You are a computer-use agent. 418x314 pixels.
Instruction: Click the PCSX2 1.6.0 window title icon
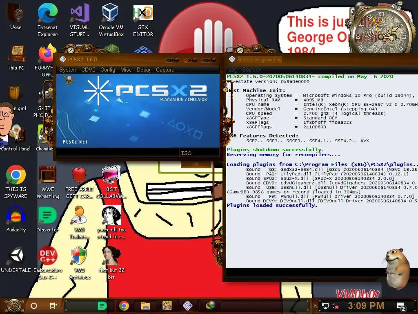[62, 59]
